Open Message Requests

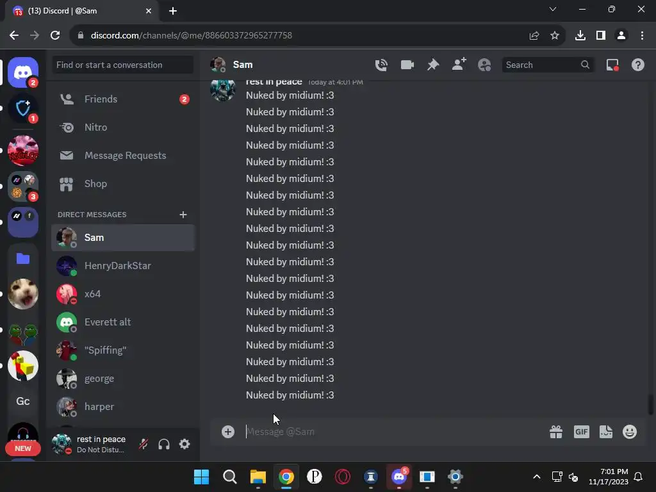coord(123,155)
